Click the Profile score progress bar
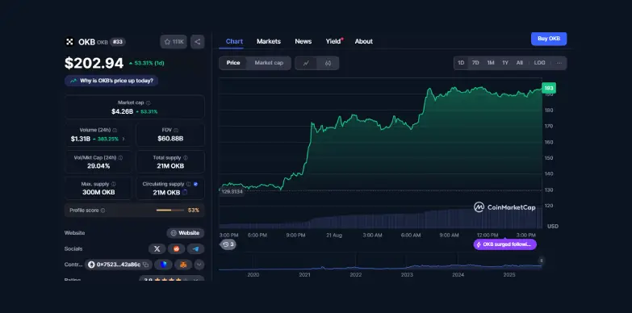The width and height of the screenshot is (632, 313). 170,211
